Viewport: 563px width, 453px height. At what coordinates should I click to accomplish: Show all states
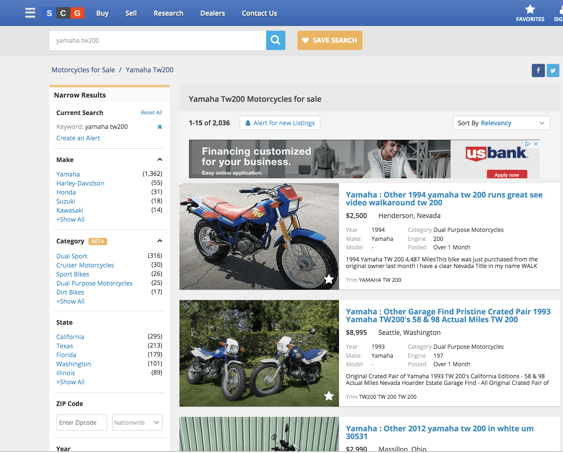point(70,382)
